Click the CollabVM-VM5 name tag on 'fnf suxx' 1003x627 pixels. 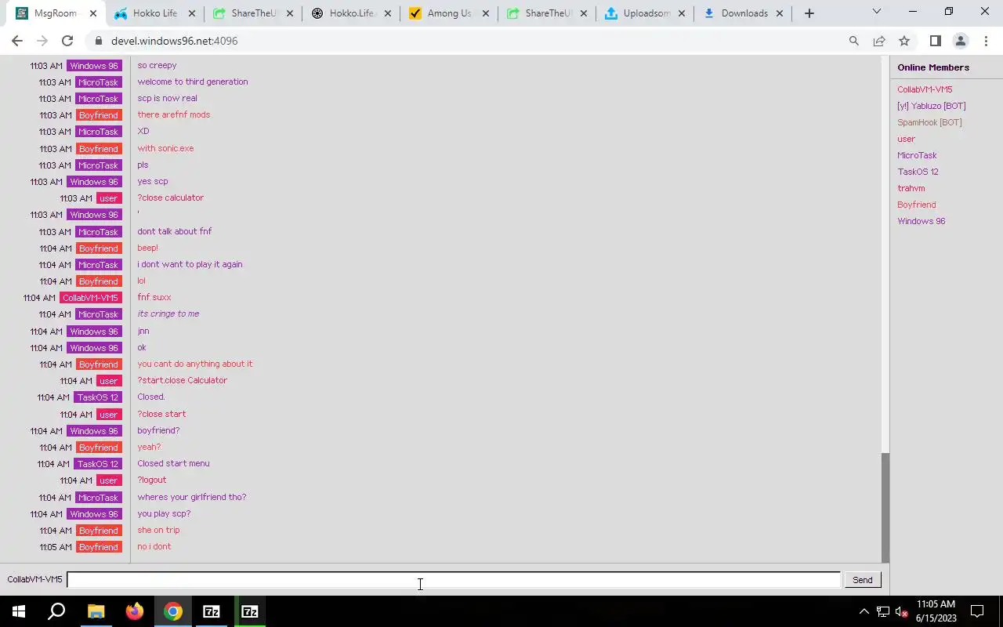(90, 298)
